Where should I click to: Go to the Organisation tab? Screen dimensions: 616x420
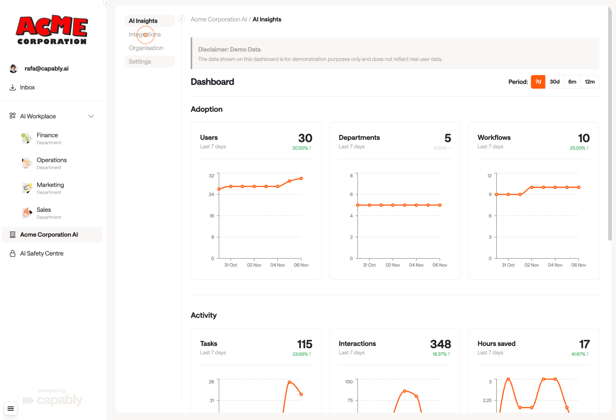(150, 48)
